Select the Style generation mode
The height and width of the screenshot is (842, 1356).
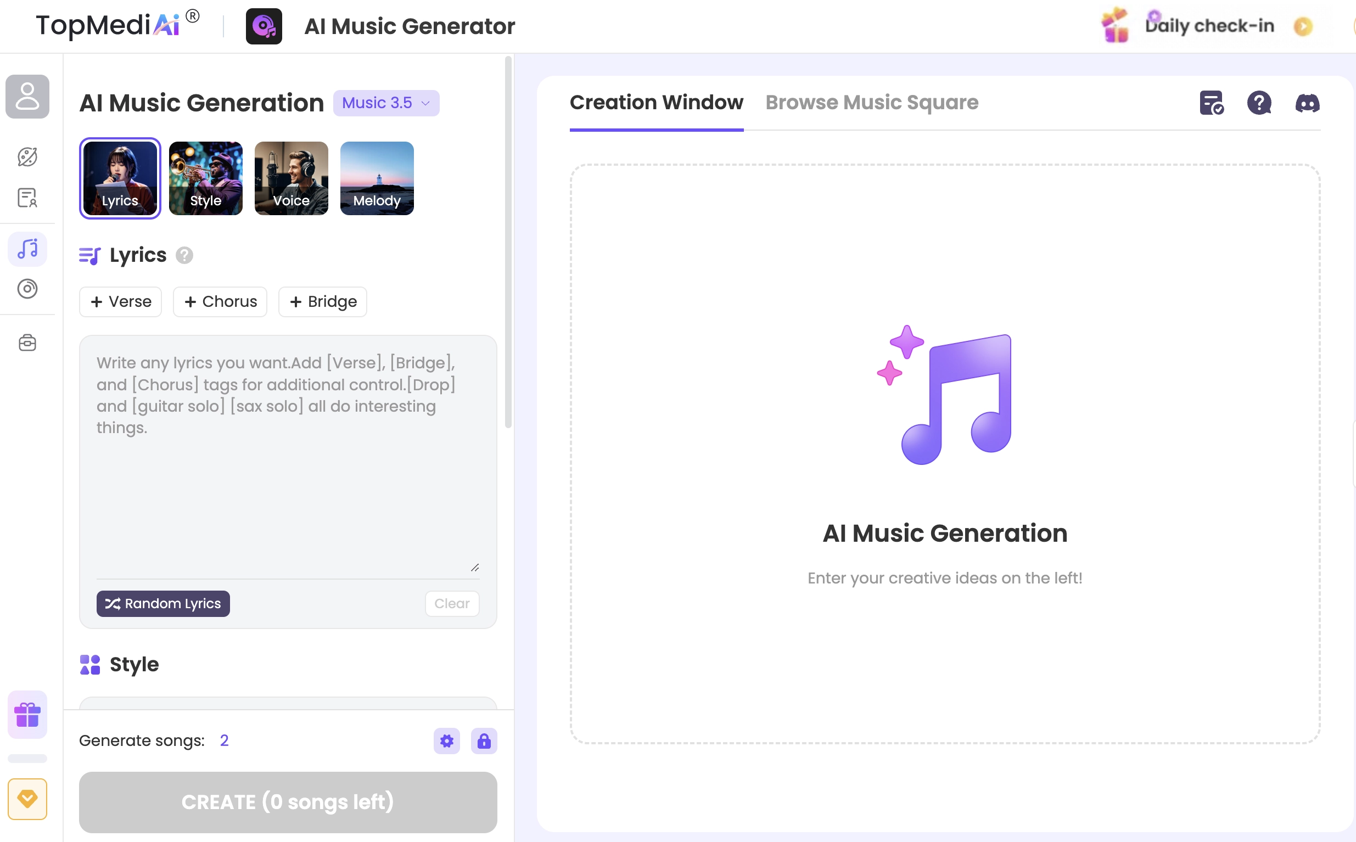coord(205,178)
